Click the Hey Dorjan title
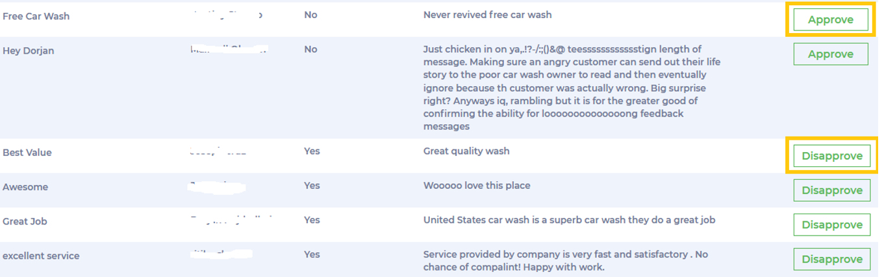 click(x=29, y=50)
